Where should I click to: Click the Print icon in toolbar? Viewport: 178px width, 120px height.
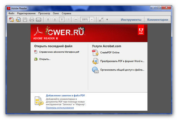tap(32, 19)
